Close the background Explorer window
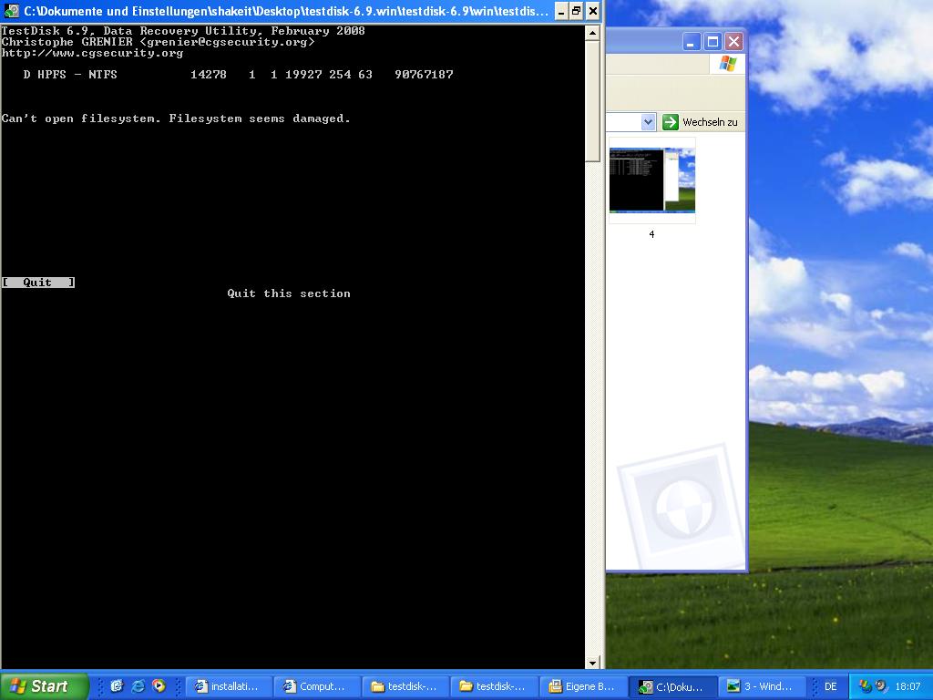The width and height of the screenshot is (933, 700). [733, 42]
